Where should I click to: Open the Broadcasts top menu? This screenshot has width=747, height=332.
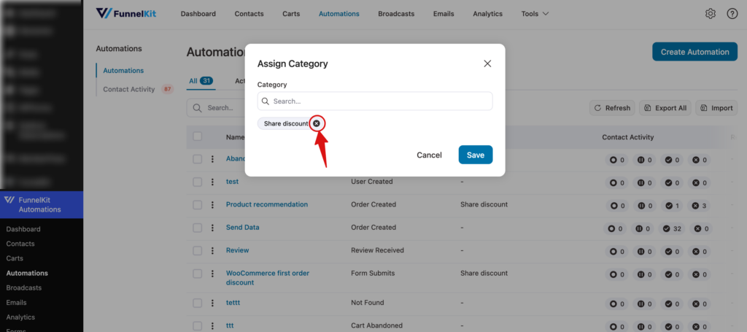tap(396, 14)
